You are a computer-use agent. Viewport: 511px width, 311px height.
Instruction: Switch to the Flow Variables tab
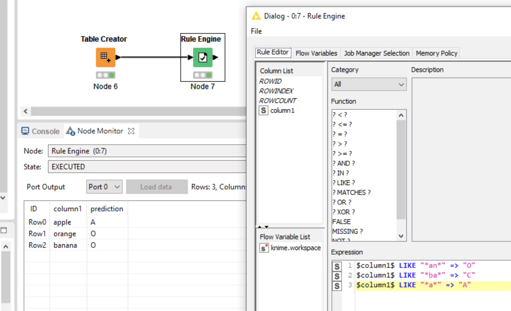click(316, 53)
